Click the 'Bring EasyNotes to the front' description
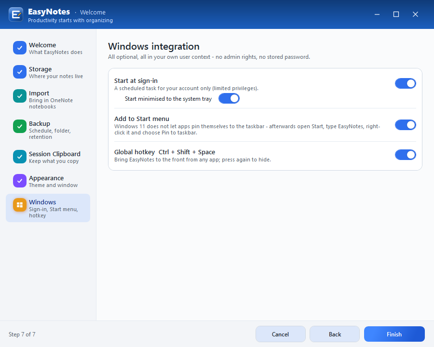This screenshot has height=347, width=434. [x=192, y=160]
